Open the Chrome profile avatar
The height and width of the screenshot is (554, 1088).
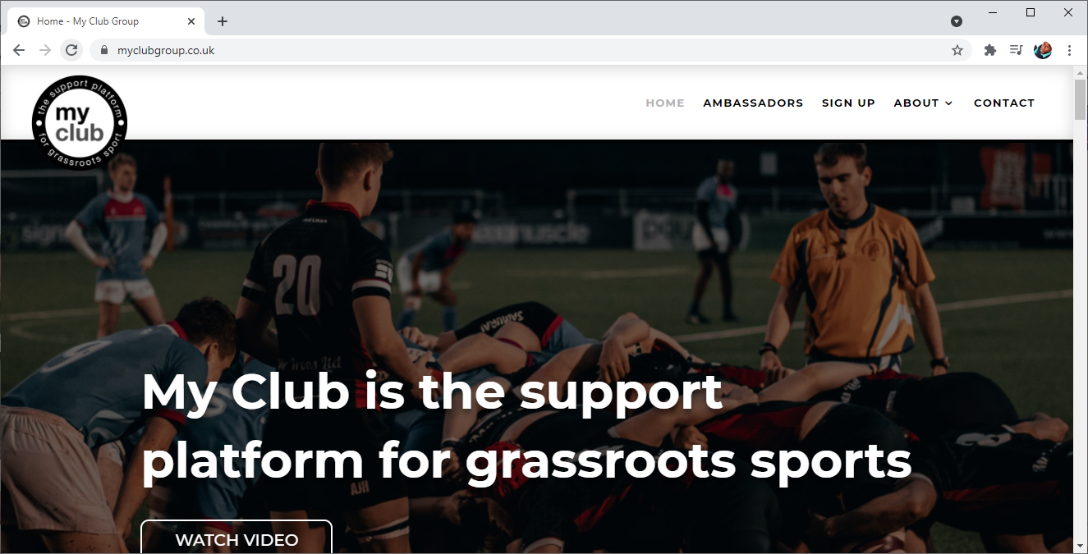pyautogui.click(x=1043, y=50)
